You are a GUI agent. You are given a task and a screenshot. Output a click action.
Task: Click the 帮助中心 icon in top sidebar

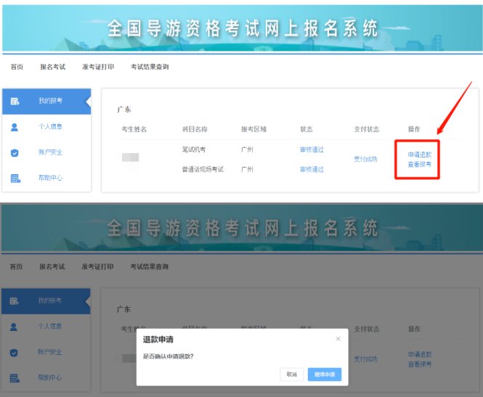pyautogui.click(x=15, y=179)
